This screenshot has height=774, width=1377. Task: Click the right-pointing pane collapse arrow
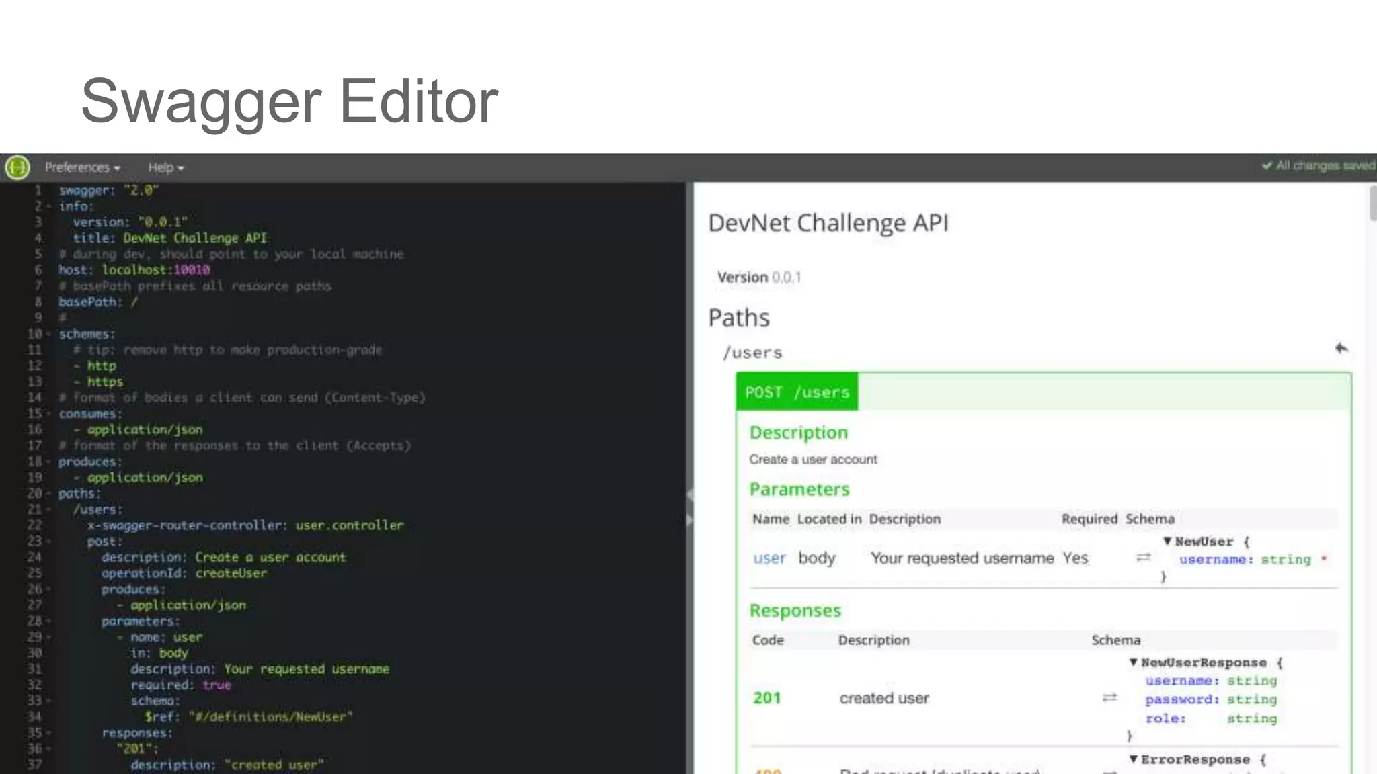point(690,520)
